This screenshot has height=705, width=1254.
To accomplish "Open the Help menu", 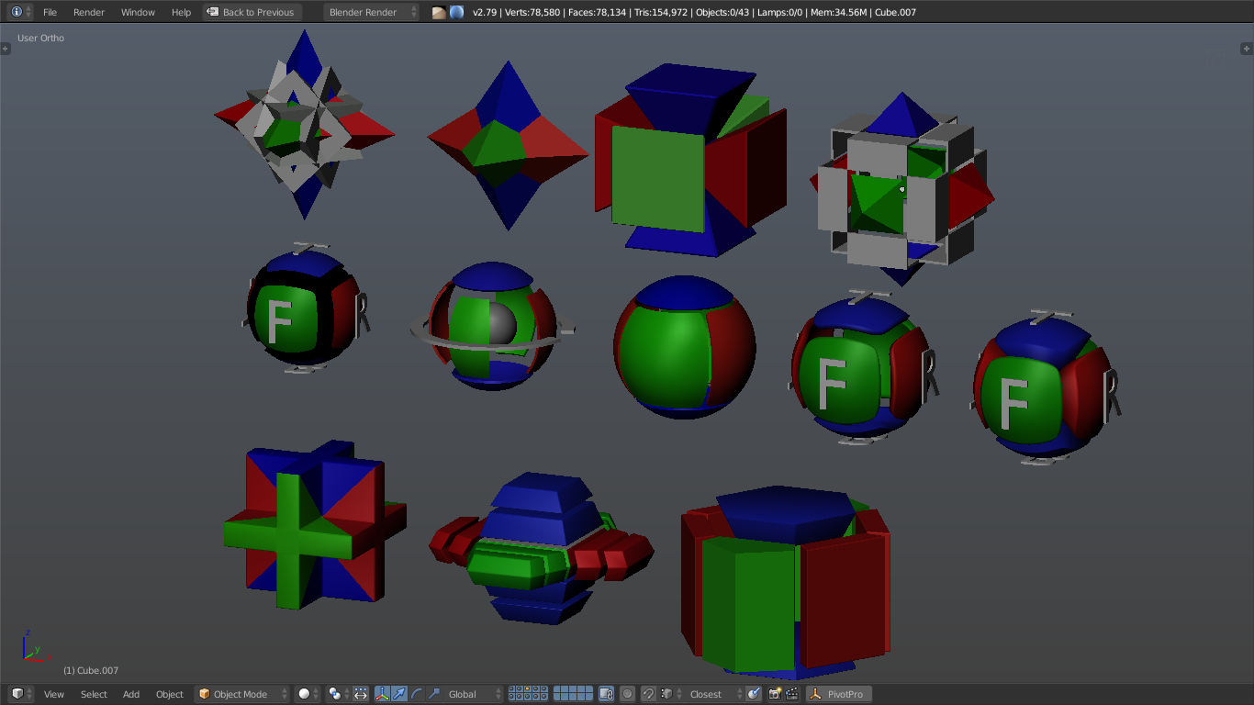I will click(182, 12).
